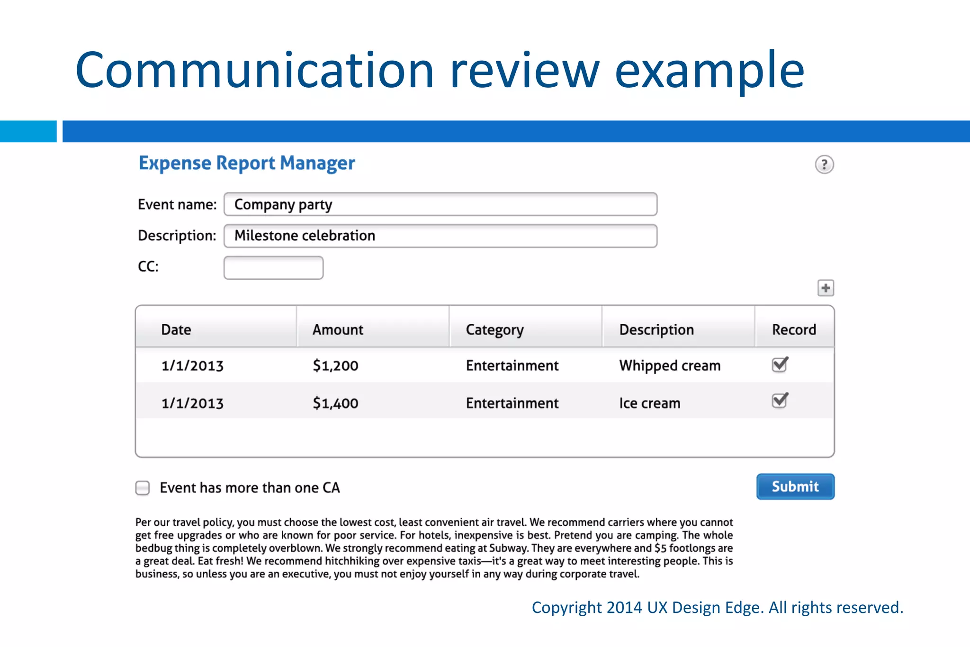Click the Ice cream description cell
The width and height of the screenshot is (970, 647).
[649, 403]
